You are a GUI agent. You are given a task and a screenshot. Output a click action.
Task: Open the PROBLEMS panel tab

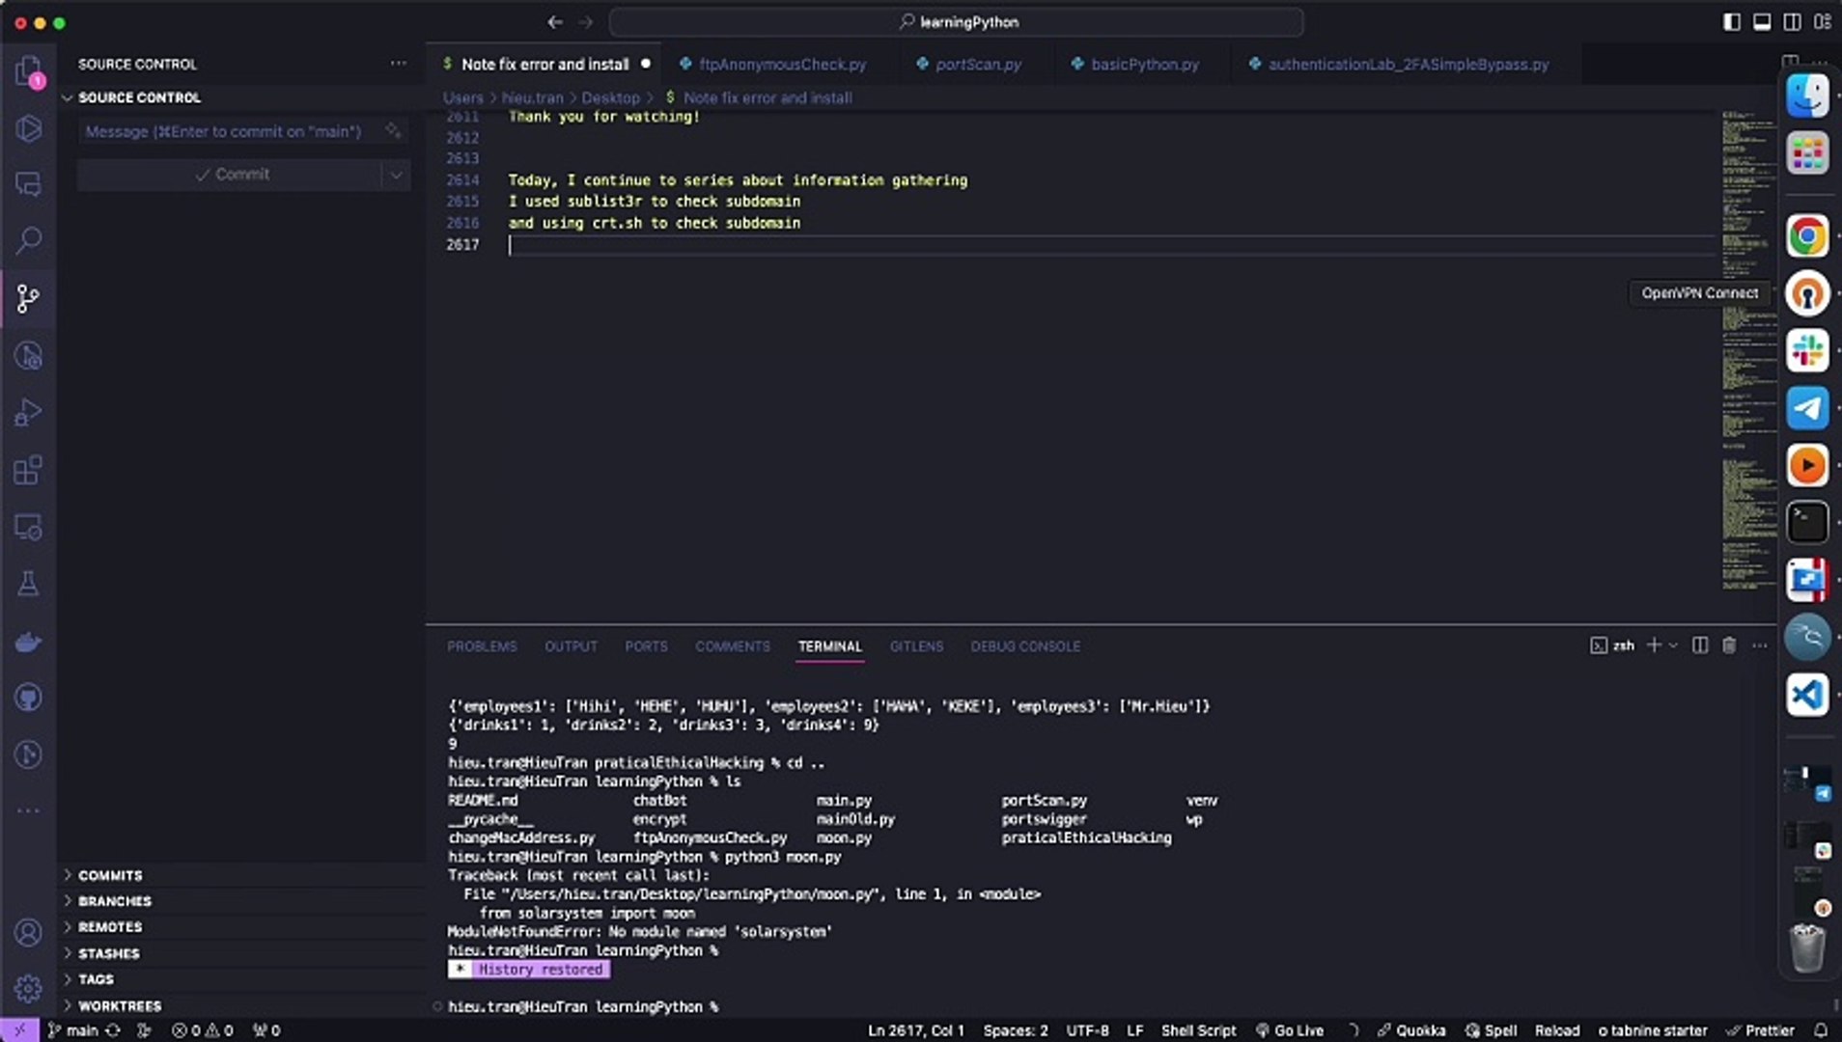pyautogui.click(x=482, y=645)
